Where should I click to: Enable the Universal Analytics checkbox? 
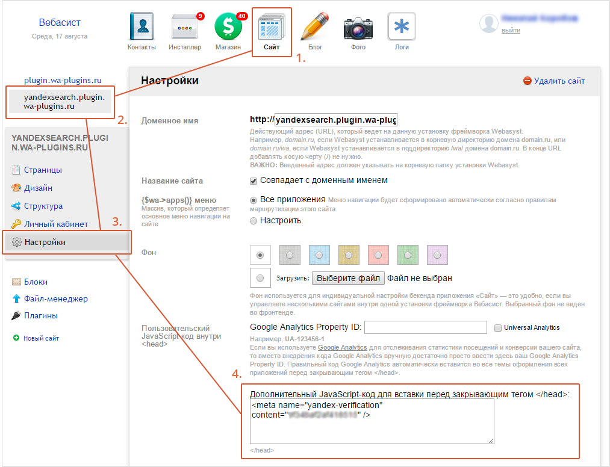click(497, 328)
